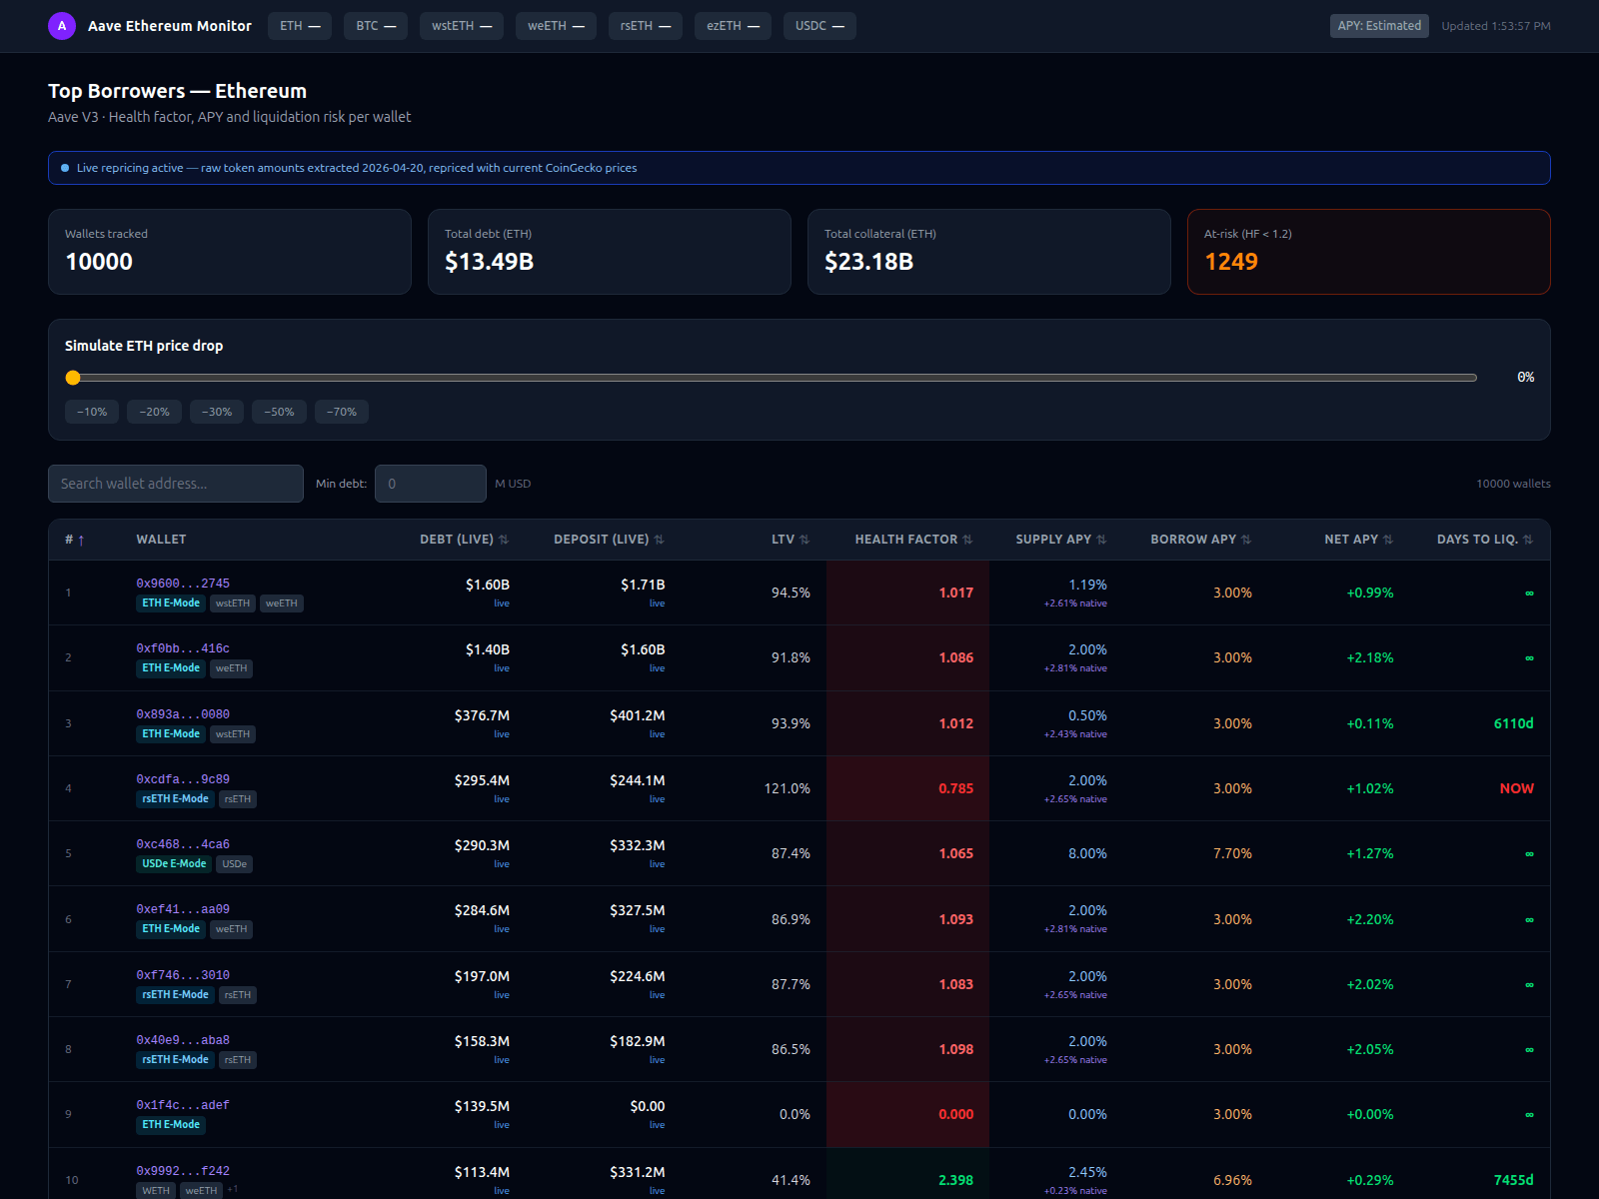
Task: Apply the −50% price drop preset
Action: point(279,412)
